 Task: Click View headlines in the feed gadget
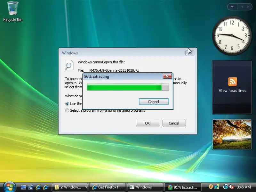(x=233, y=91)
